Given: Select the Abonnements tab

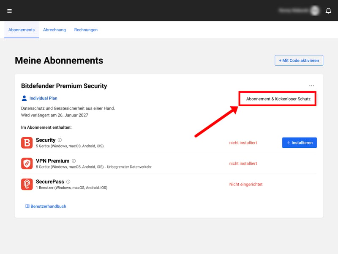Looking at the screenshot, I should coord(22,30).
